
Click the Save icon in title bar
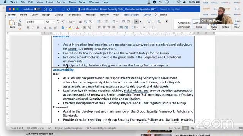(50, 9)
